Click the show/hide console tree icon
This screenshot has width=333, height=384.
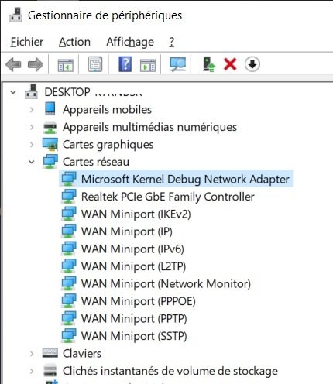tap(65, 65)
